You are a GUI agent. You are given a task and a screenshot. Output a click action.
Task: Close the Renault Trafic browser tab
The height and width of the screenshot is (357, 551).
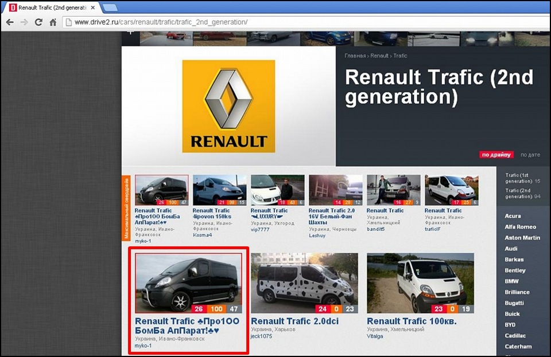(93, 7)
